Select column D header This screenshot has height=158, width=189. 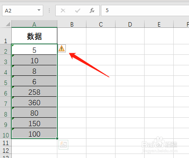pos(130,24)
